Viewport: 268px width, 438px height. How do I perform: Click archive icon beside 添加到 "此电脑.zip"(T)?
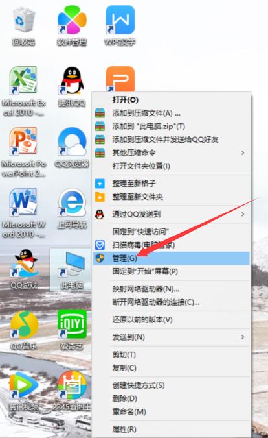(x=100, y=127)
